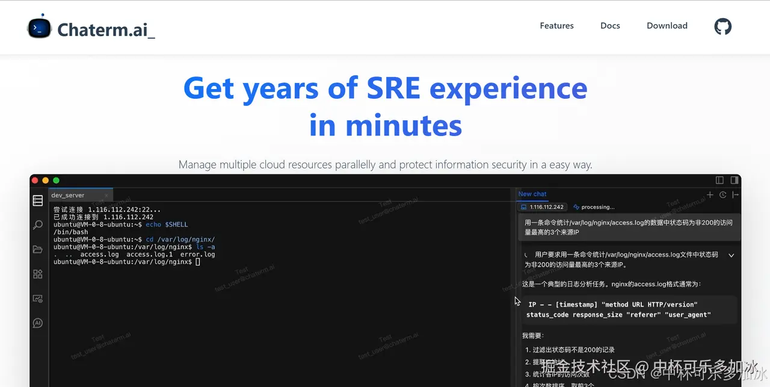Click 'Get years of SRE experience' headline
The height and width of the screenshot is (387, 770).
coord(386,88)
